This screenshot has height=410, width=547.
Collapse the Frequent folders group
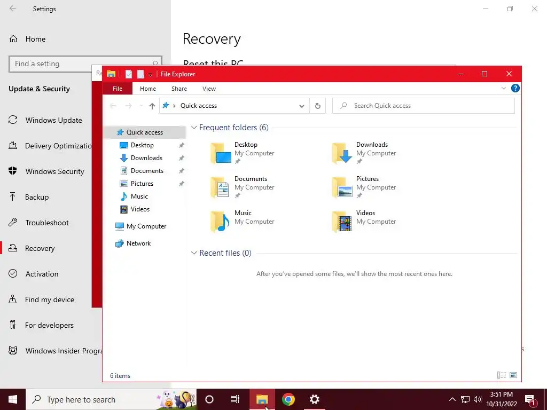point(194,128)
